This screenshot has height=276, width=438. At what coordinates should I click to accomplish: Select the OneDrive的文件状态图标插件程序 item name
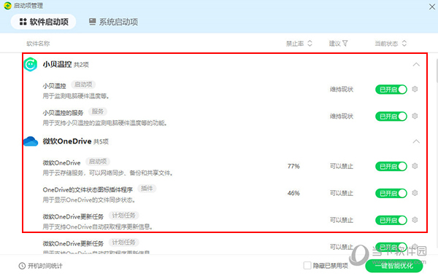88,189
